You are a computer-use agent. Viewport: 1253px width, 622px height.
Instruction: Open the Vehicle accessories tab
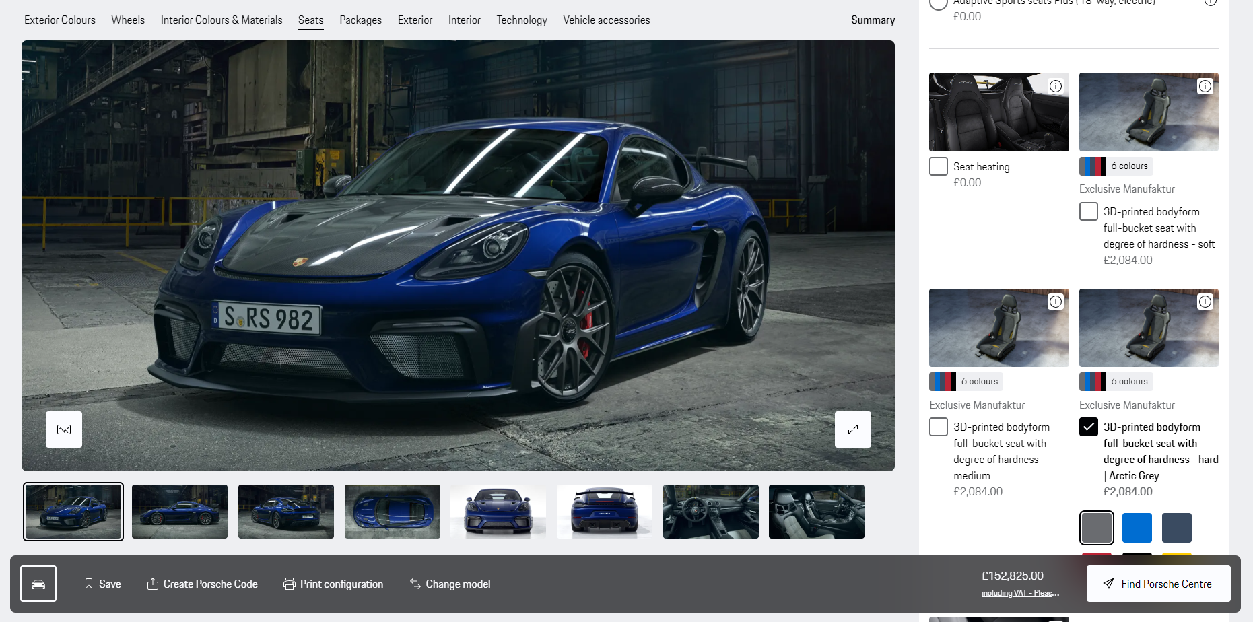pyautogui.click(x=607, y=20)
